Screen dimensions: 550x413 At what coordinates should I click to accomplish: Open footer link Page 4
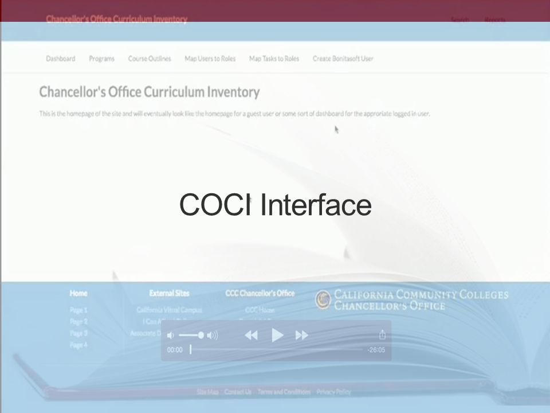pyautogui.click(x=78, y=345)
